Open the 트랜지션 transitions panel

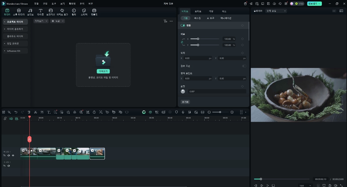coord(51,12)
